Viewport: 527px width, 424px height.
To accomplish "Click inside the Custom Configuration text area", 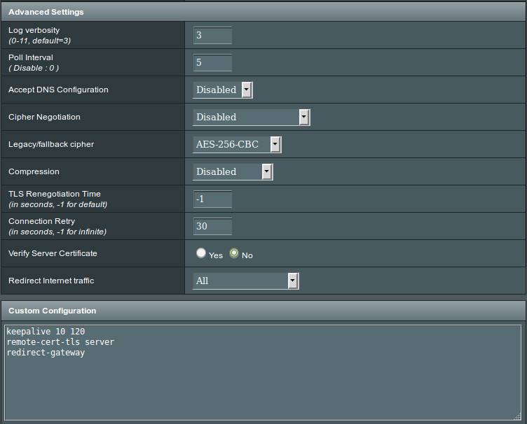I will coord(263,373).
